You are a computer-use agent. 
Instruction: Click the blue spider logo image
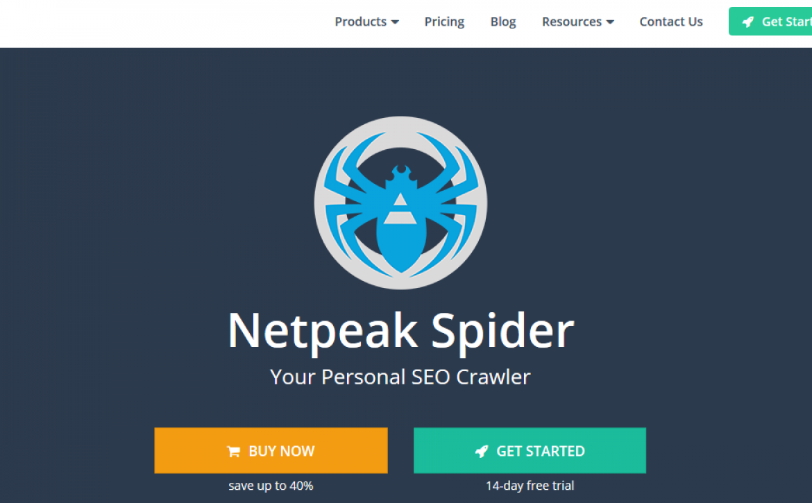[x=400, y=203]
